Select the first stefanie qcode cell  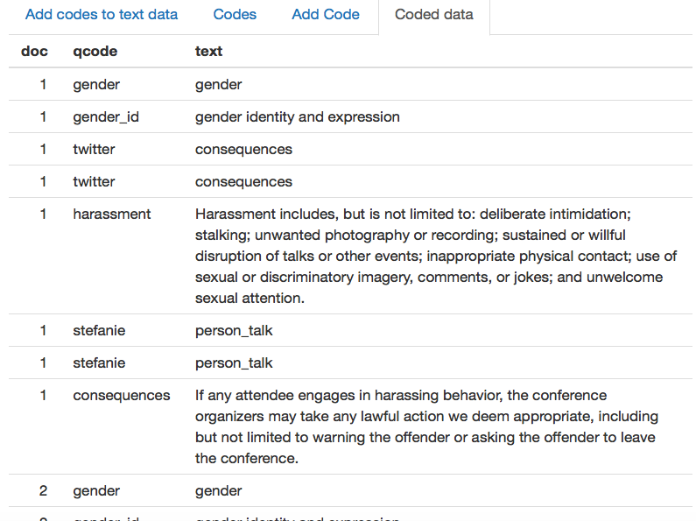[x=99, y=331]
